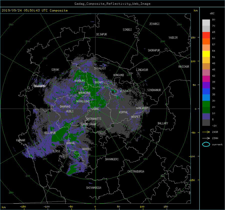Click the RAICHUR city label
Viewport: 225px width, 210px height.
tap(184, 67)
